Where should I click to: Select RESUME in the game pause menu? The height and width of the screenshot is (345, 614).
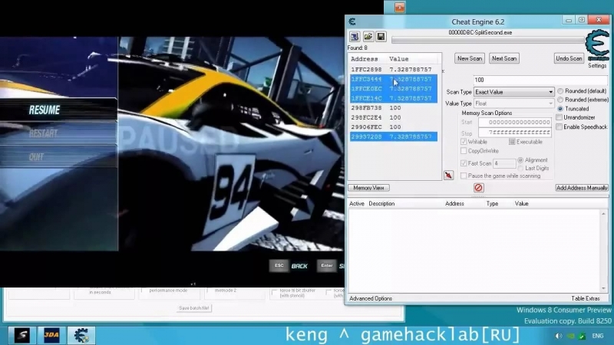pos(45,110)
